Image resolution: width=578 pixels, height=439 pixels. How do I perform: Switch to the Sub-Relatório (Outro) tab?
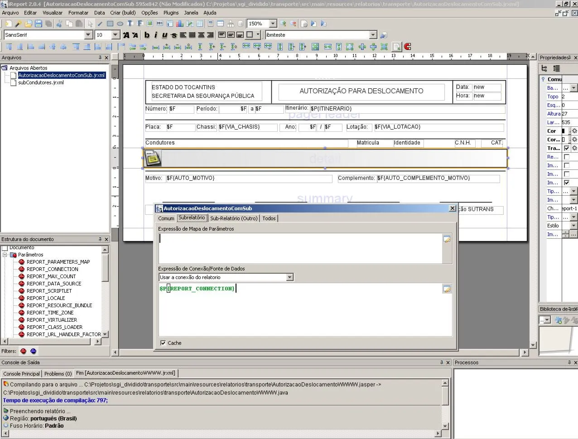tap(234, 218)
